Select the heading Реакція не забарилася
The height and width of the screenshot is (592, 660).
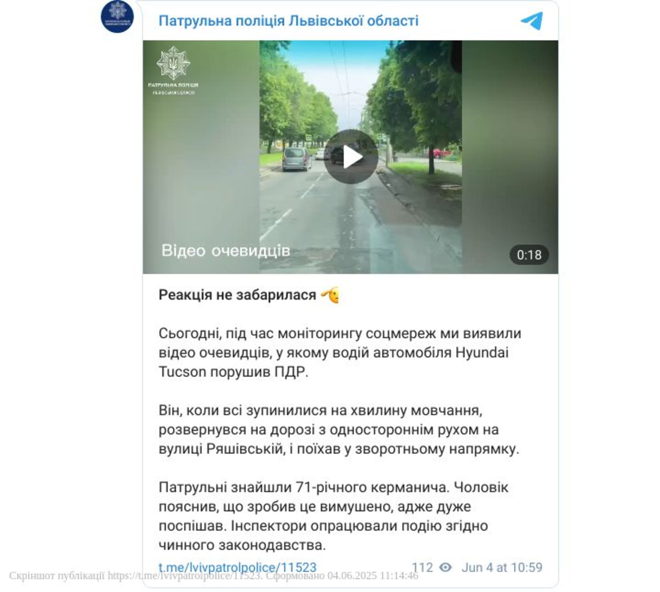click(237, 295)
